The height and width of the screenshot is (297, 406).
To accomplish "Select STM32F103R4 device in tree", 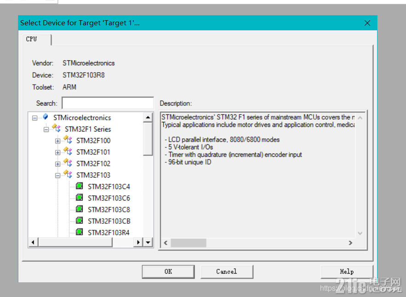I will (109, 233).
